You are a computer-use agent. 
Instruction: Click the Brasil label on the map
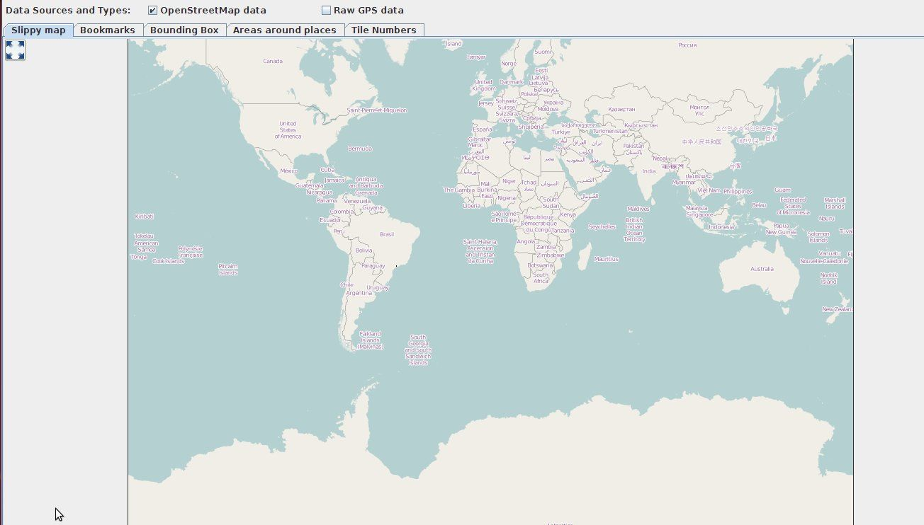tap(387, 234)
